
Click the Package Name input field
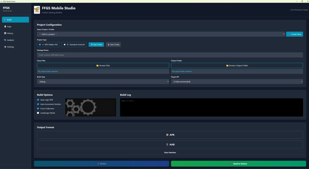(170, 55)
